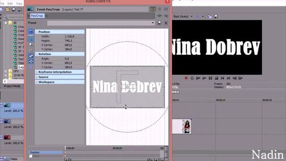Delete preset with the X icon
This screenshot has height=161, width=286.
click(x=166, y=23)
